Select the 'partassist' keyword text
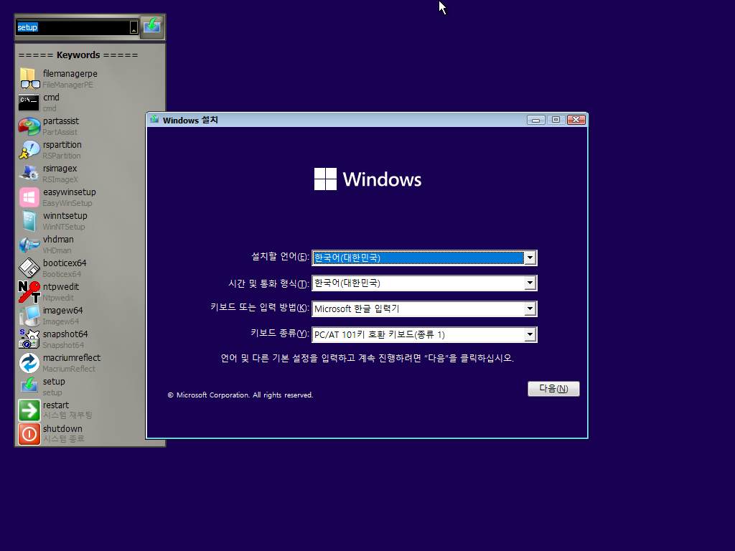The height and width of the screenshot is (551, 735). click(61, 121)
